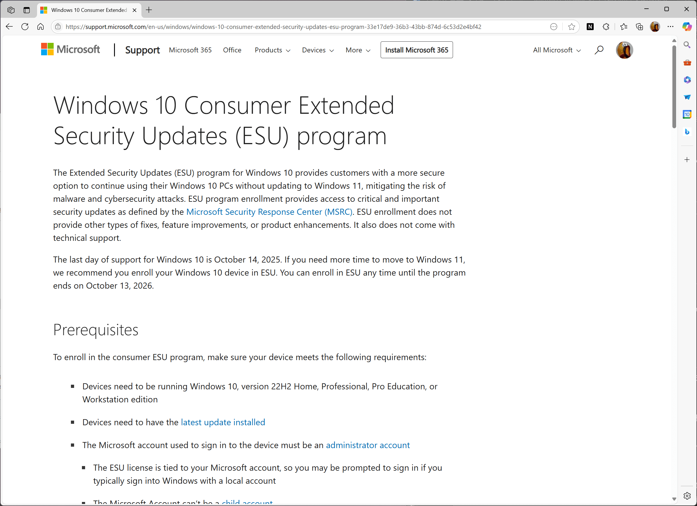Open the Edge profile avatar

click(x=654, y=27)
